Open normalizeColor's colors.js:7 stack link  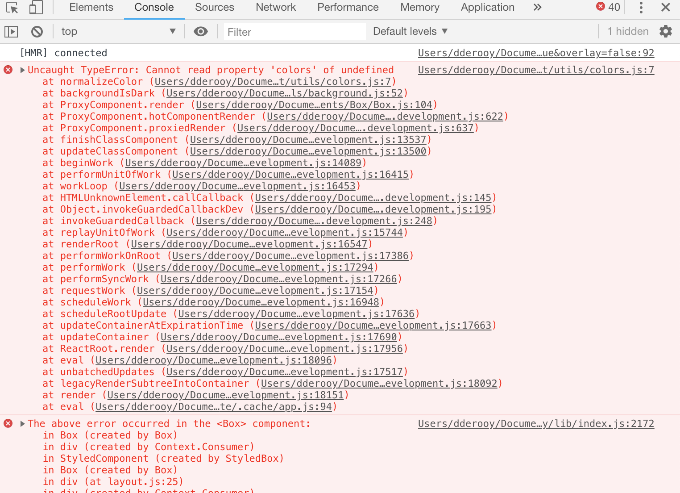coord(273,81)
